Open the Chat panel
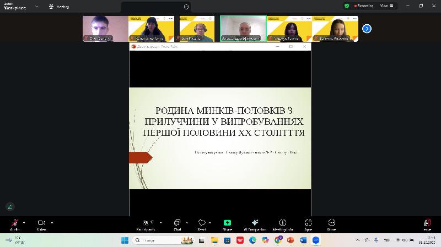Viewport: 441px width, 247px height. click(x=177, y=223)
